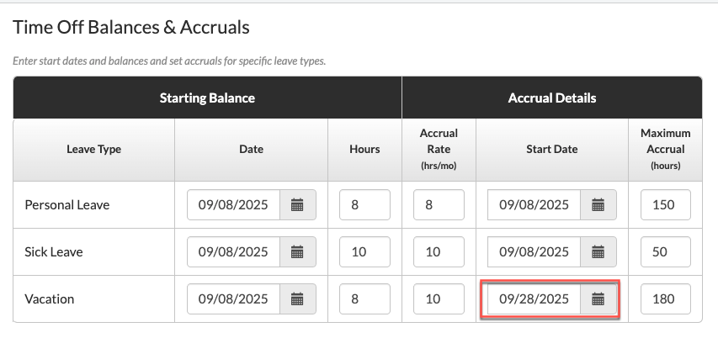Edit Sick Leave starting balance date field
The height and width of the screenshot is (338, 718).
point(233,252)
